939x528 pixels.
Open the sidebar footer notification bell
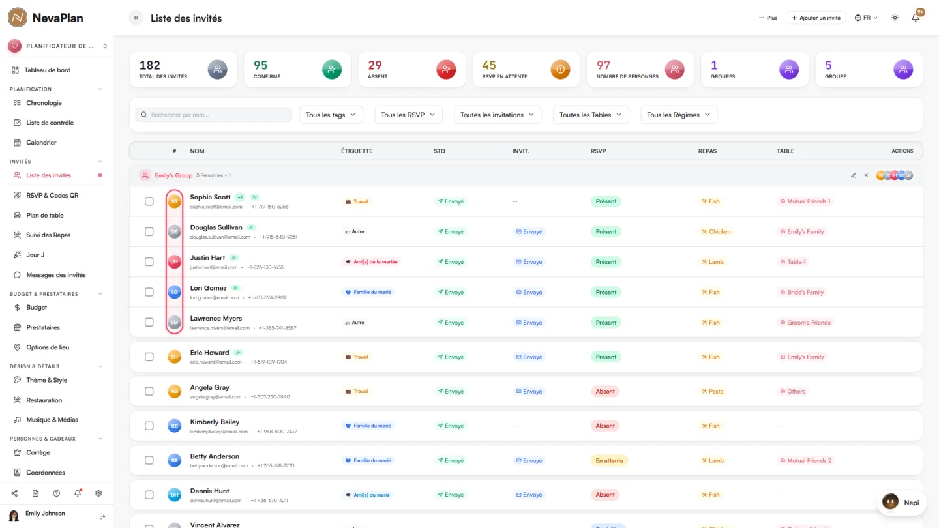tap(78, 493)
